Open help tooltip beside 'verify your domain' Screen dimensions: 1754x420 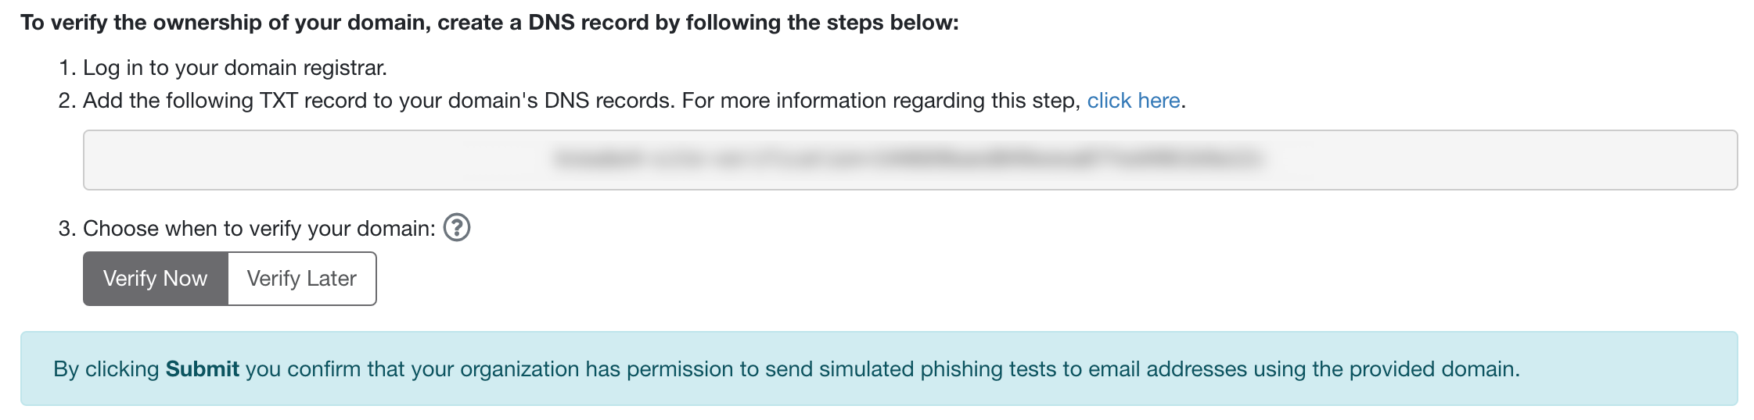click(x=457, y=228)
